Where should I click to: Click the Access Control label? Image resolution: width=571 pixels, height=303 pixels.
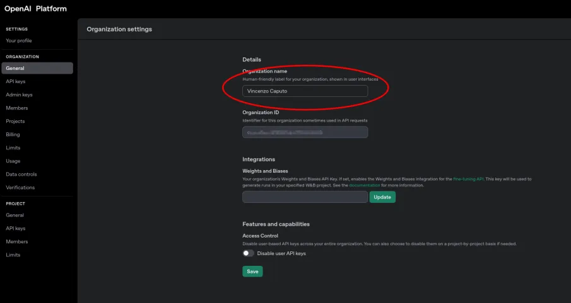(x=261, y=236)
